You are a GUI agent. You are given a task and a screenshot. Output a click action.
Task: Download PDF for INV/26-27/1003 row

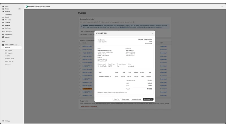(x=164, y=86)
